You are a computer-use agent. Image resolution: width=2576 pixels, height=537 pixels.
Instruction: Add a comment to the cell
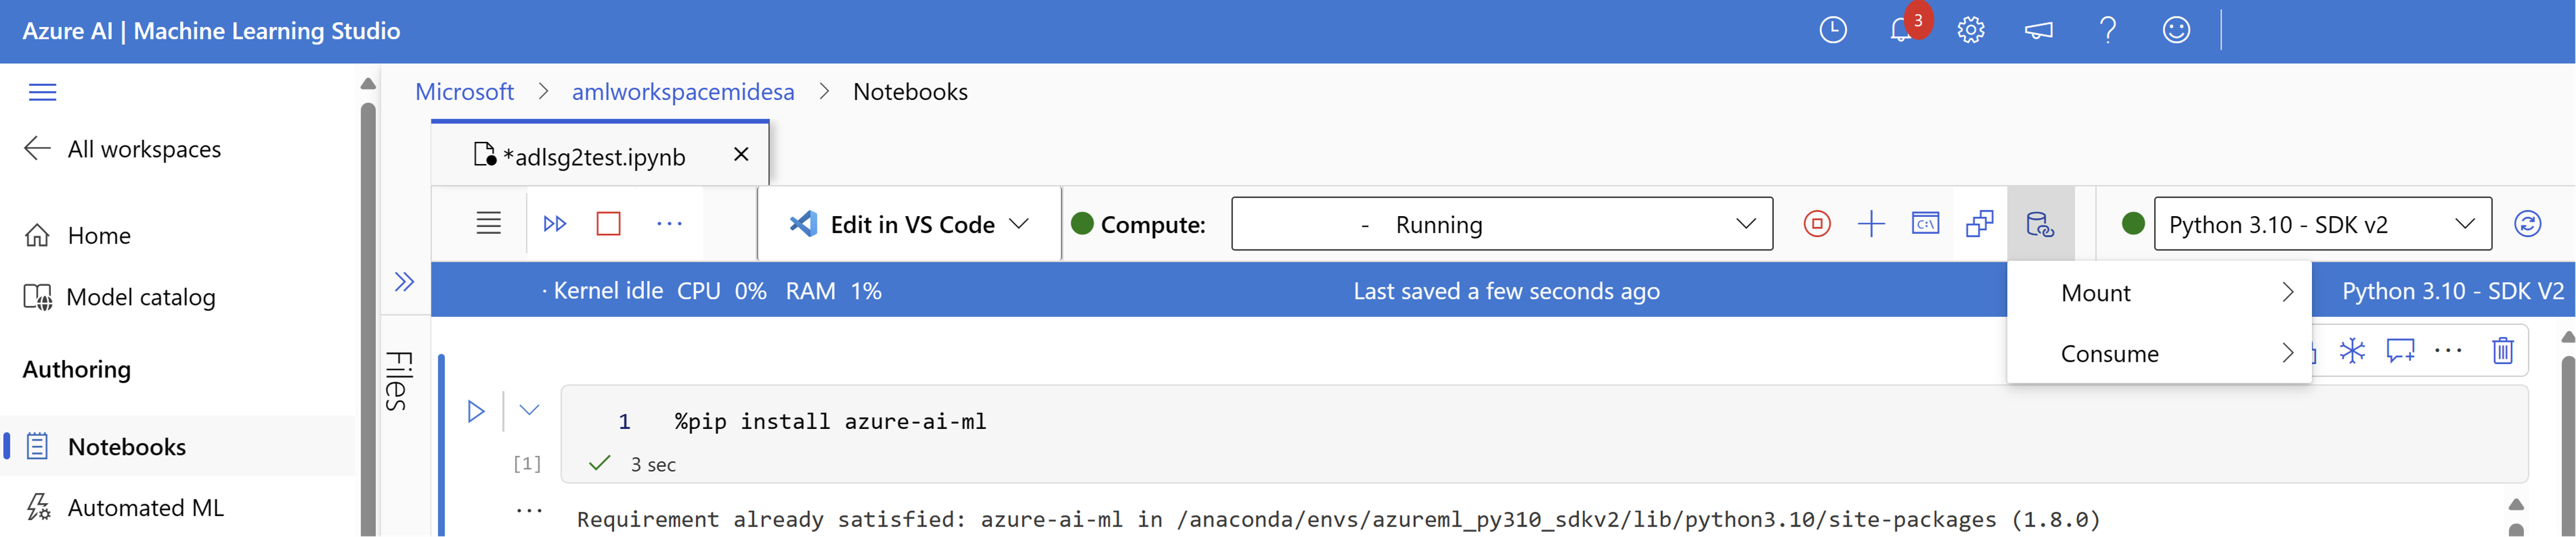(x=2399, y=351)
